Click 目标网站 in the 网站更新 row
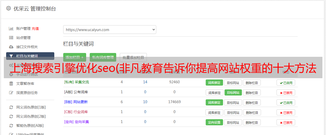326x135 pixels. [233, 102]
